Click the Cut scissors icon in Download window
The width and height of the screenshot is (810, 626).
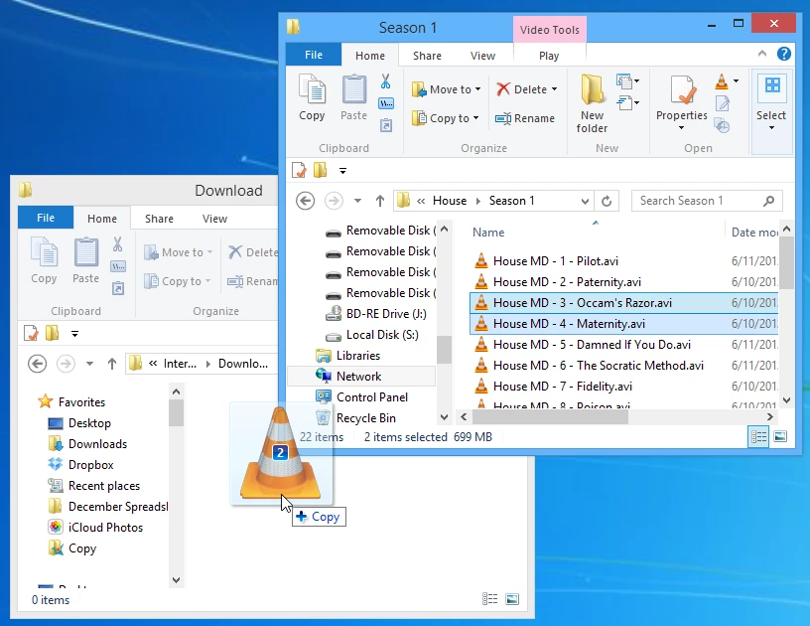[118, 244]
